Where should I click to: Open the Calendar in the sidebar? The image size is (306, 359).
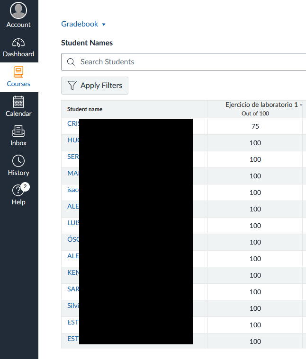(x=18, y=101)
